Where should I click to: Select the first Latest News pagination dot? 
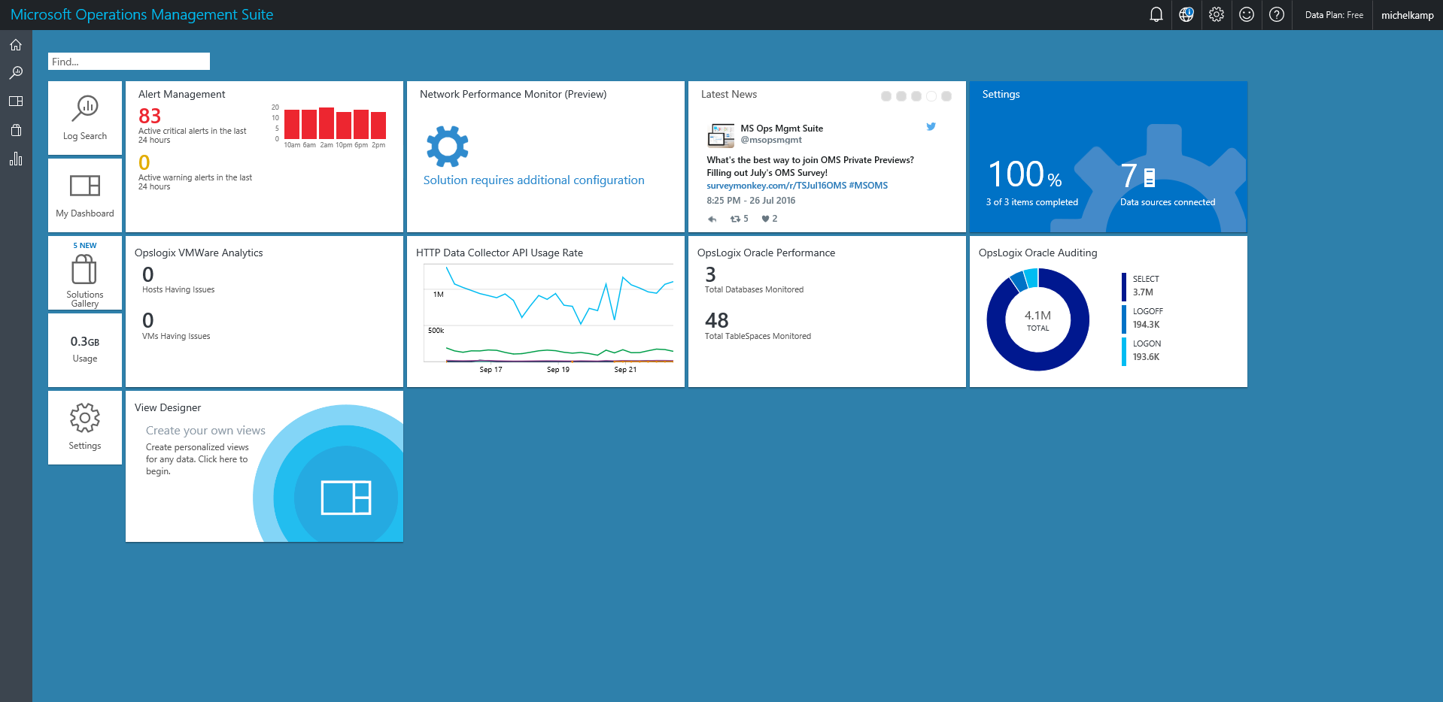pyautogui.click(x=886, y=96)
